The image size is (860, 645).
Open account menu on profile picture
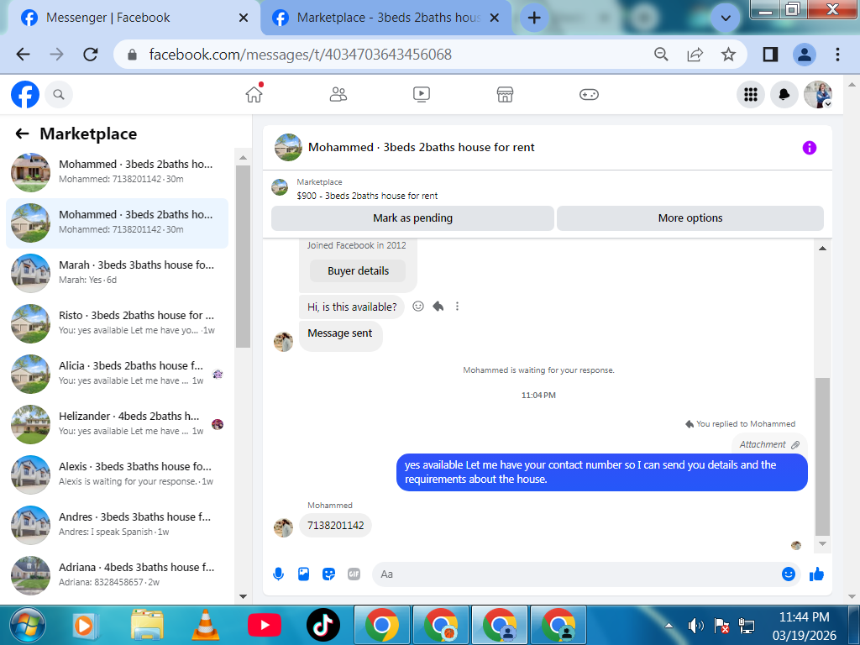(818, 94)
